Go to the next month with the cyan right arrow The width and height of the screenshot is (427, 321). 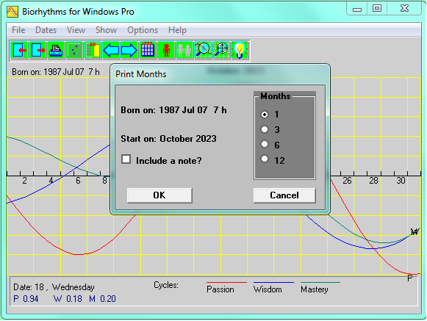tap(129, 50)
